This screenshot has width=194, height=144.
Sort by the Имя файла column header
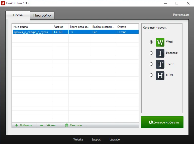[x=32, y=27]
